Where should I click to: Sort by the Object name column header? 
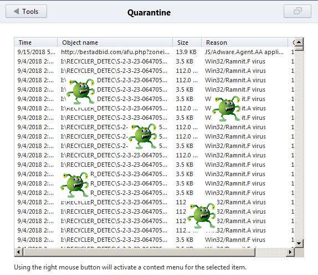click(x=115, y=43)
